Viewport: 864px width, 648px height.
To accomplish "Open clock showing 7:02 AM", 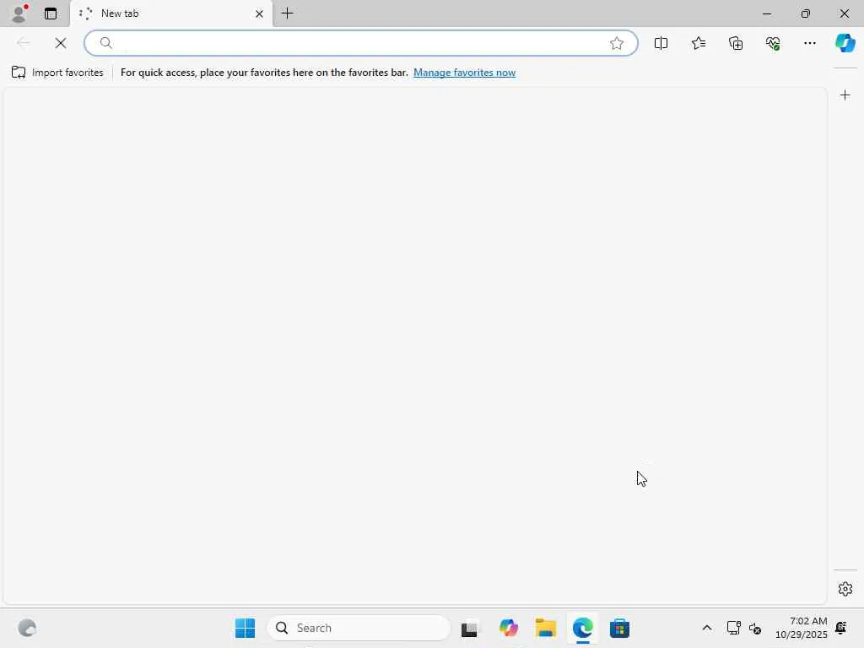I will point(802,628).
